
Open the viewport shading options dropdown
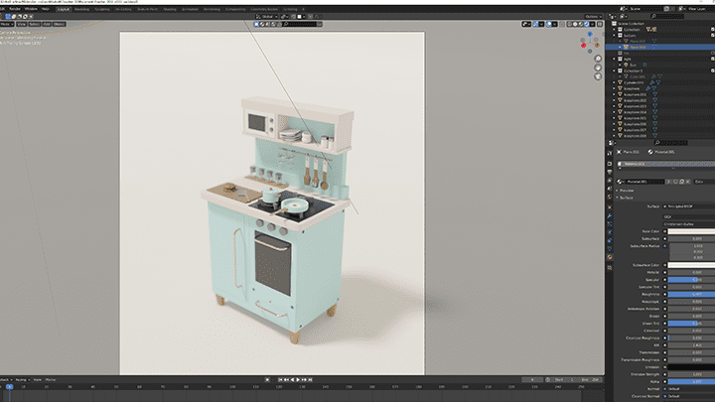coord(592,24)
